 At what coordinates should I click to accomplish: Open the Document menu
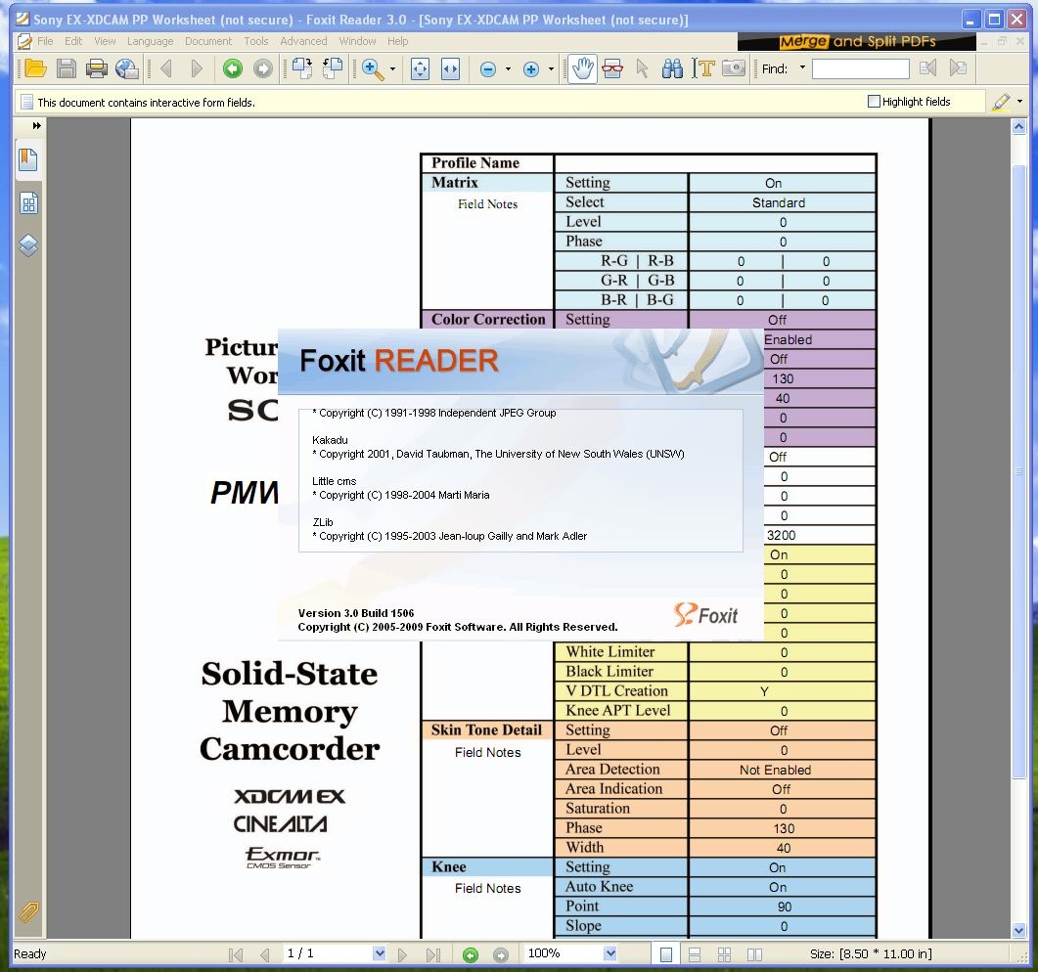208,41
